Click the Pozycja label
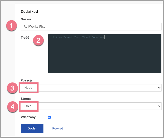Image resolution: width=164 pixels, height=138 pixels. click(x=27, y=80)
